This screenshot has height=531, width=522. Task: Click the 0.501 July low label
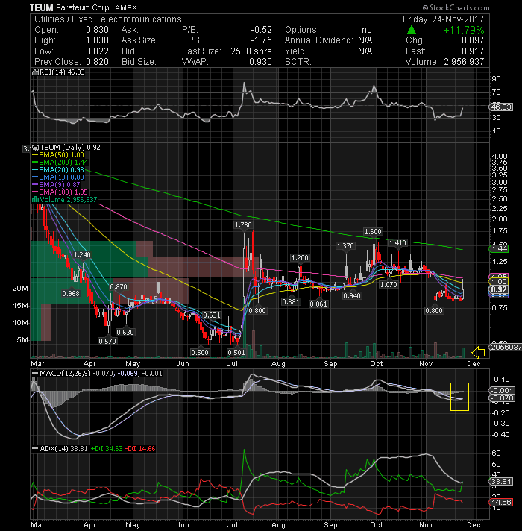(236, 353)
